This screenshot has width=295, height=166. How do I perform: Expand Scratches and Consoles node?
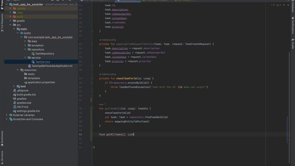(7, 119)
